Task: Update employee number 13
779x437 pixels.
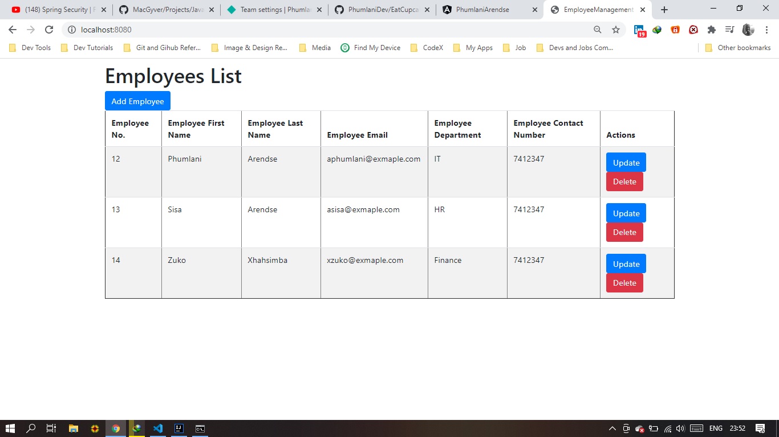Action: coord(626,213)
